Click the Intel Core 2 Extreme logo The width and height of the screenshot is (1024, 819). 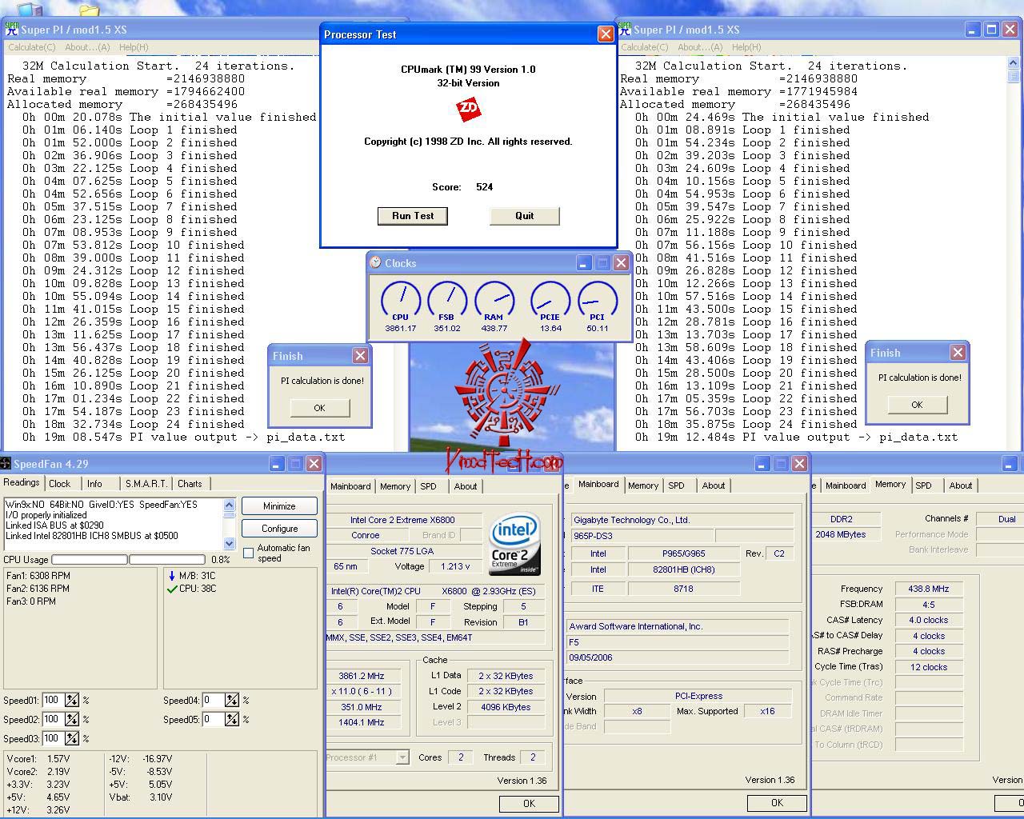[514, 544]
